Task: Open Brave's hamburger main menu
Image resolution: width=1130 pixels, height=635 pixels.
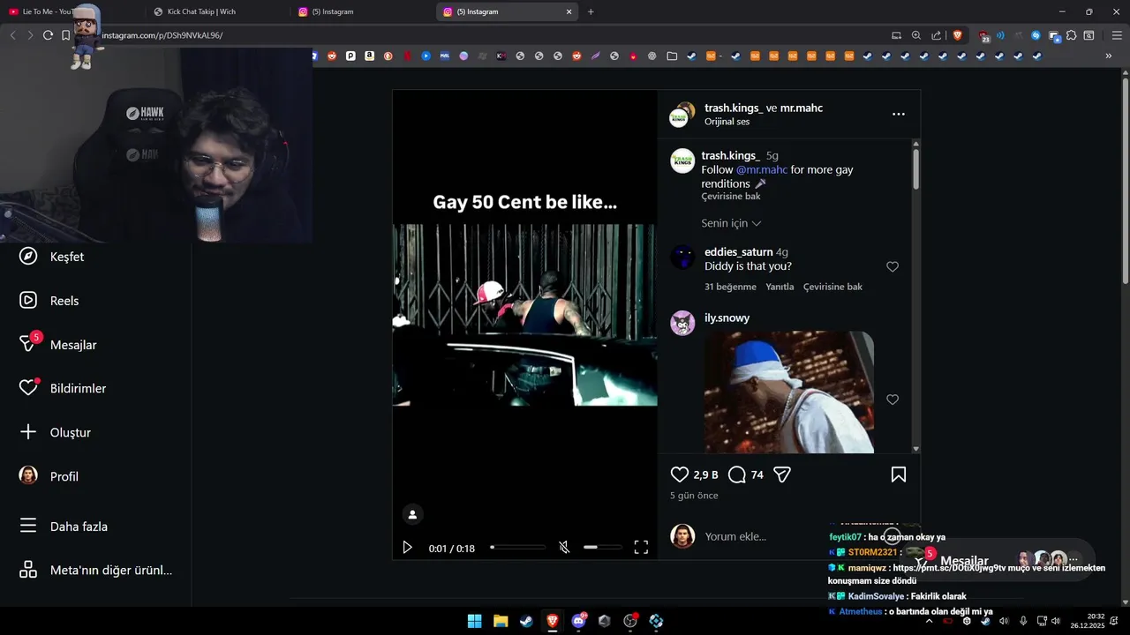Action: [1117, 35]
